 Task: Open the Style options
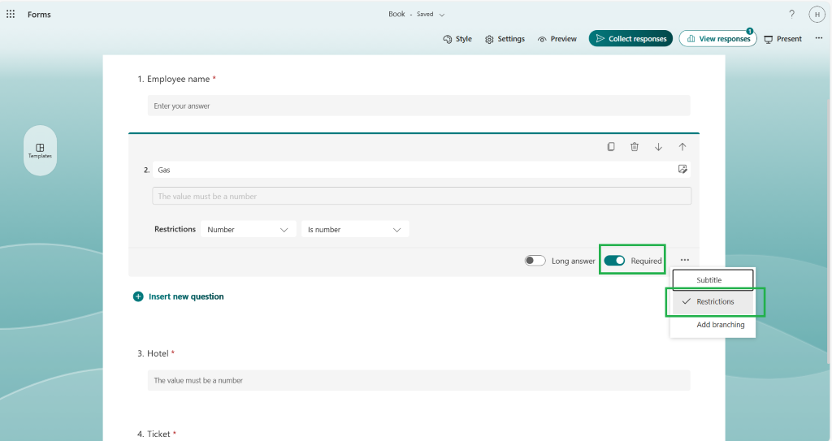pyautogui.click(x=457, y=39)
